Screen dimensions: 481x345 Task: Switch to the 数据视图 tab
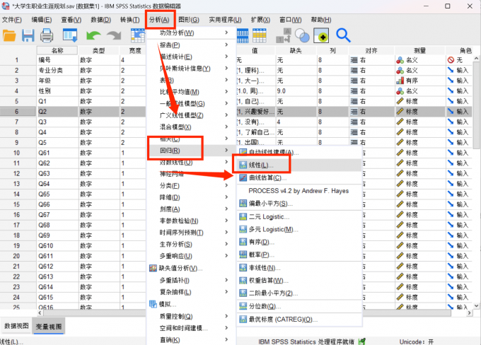[16, 326]
